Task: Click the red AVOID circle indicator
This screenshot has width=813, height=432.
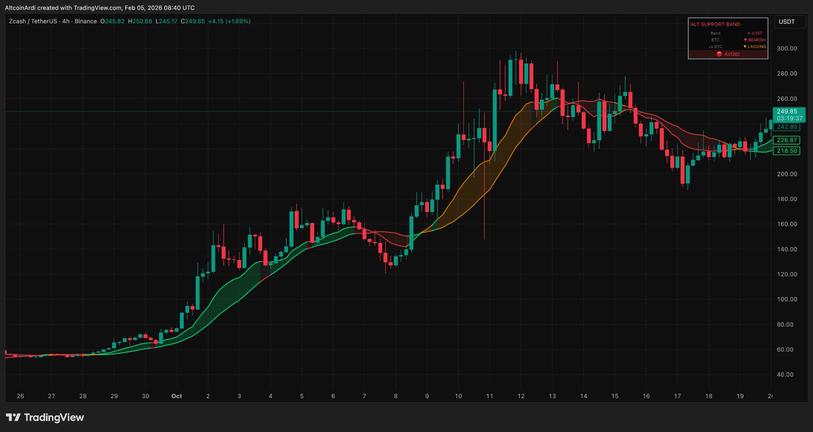Action: [719, 54]
